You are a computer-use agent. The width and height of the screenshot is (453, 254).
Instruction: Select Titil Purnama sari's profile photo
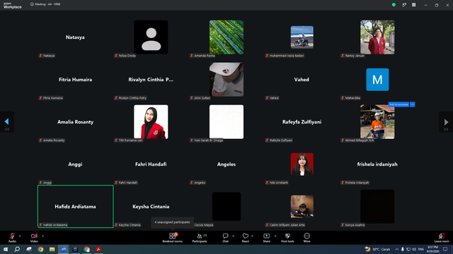tap(151, 122)
